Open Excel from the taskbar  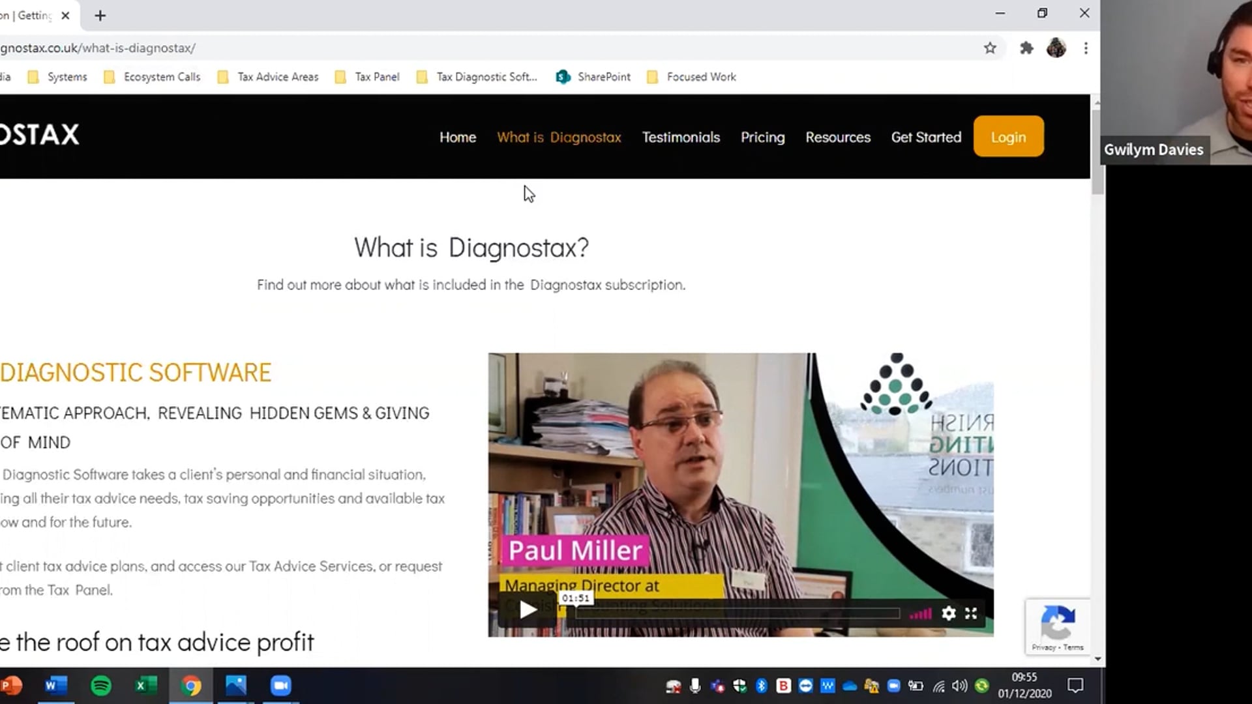pyautogui.click(x=146, y=686)
